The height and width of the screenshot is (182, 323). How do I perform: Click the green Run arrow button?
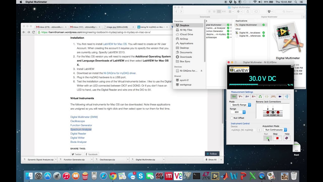[268, 138]
